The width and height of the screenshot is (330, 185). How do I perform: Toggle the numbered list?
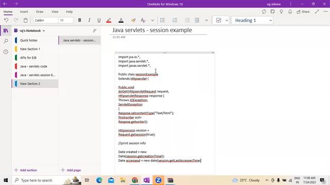click(175, 20)
